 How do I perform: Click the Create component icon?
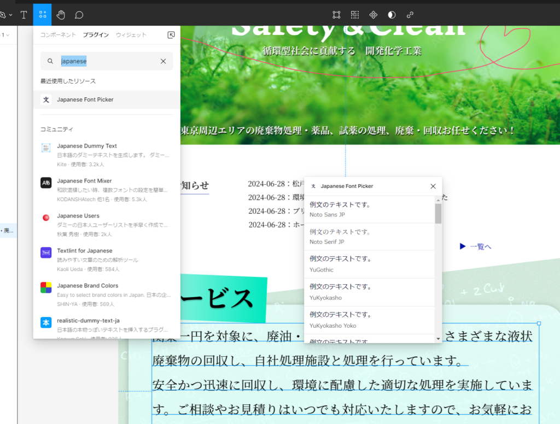click(x=373, y=15)
